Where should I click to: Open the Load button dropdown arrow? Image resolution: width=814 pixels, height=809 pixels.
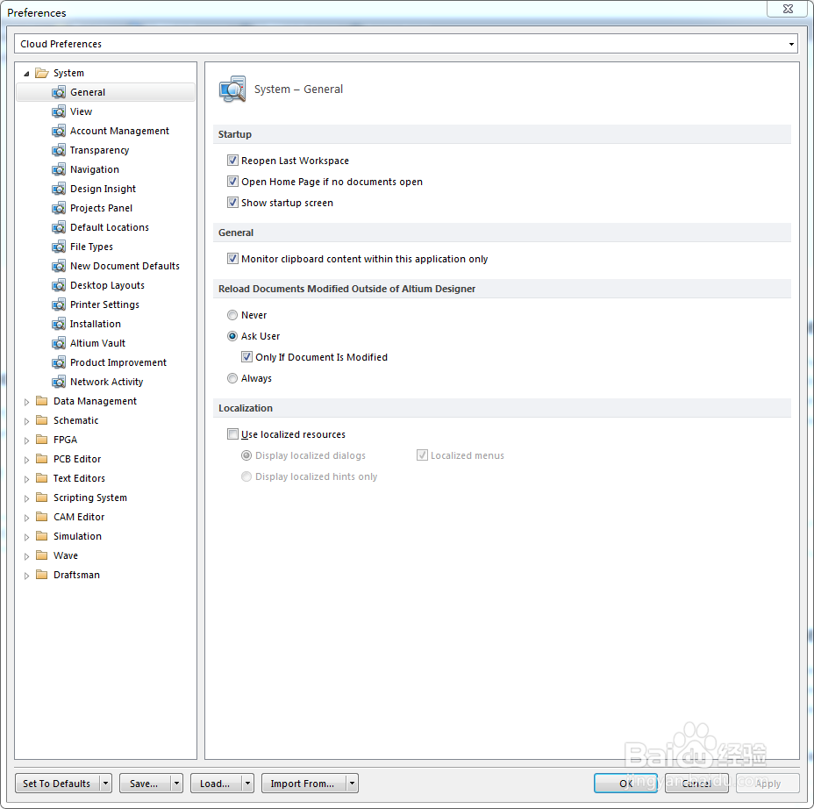coord(247,783)
